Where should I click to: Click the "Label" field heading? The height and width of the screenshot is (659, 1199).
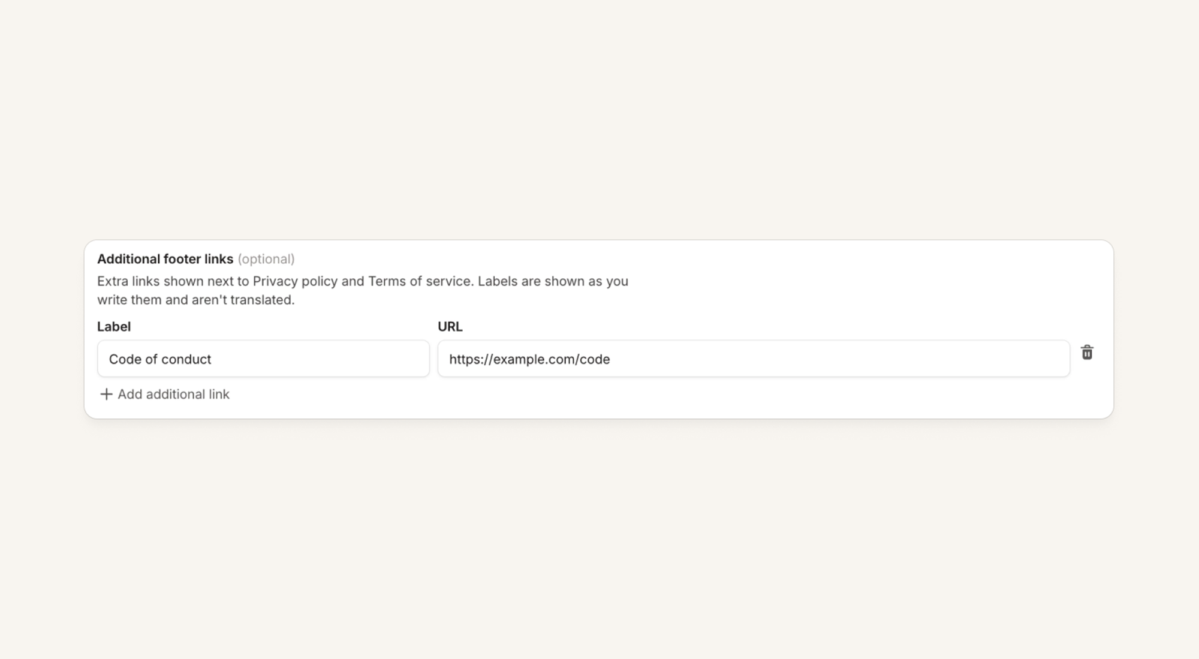pyautogui.click(x=114, y=327)
